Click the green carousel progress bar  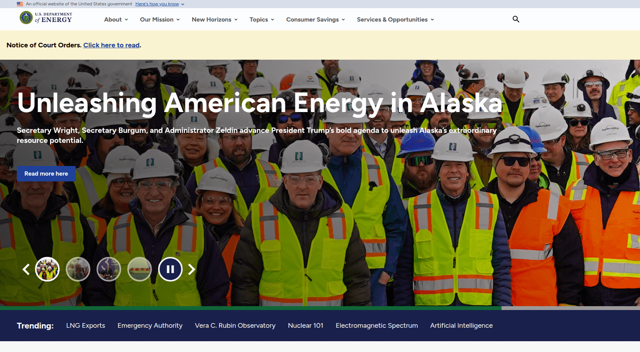pyautogui.click(x=250, y=308)
